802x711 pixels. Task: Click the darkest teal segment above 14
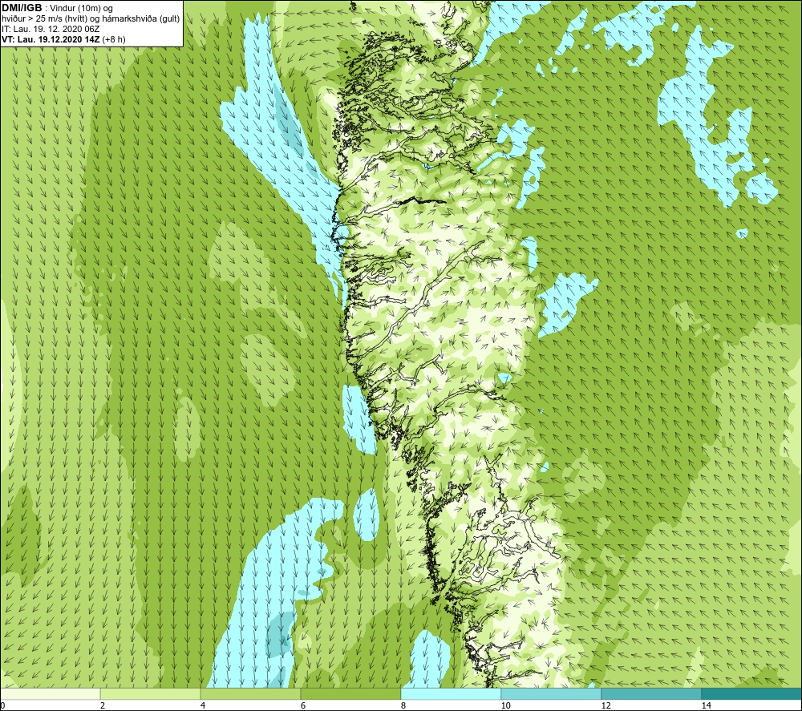pos(751,693)
